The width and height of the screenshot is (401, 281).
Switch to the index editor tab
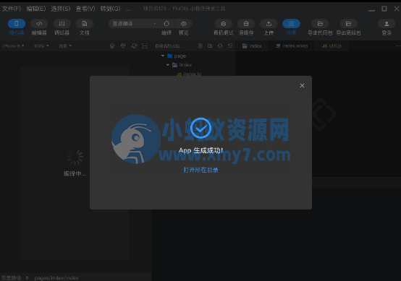click(x=252, y=46)
